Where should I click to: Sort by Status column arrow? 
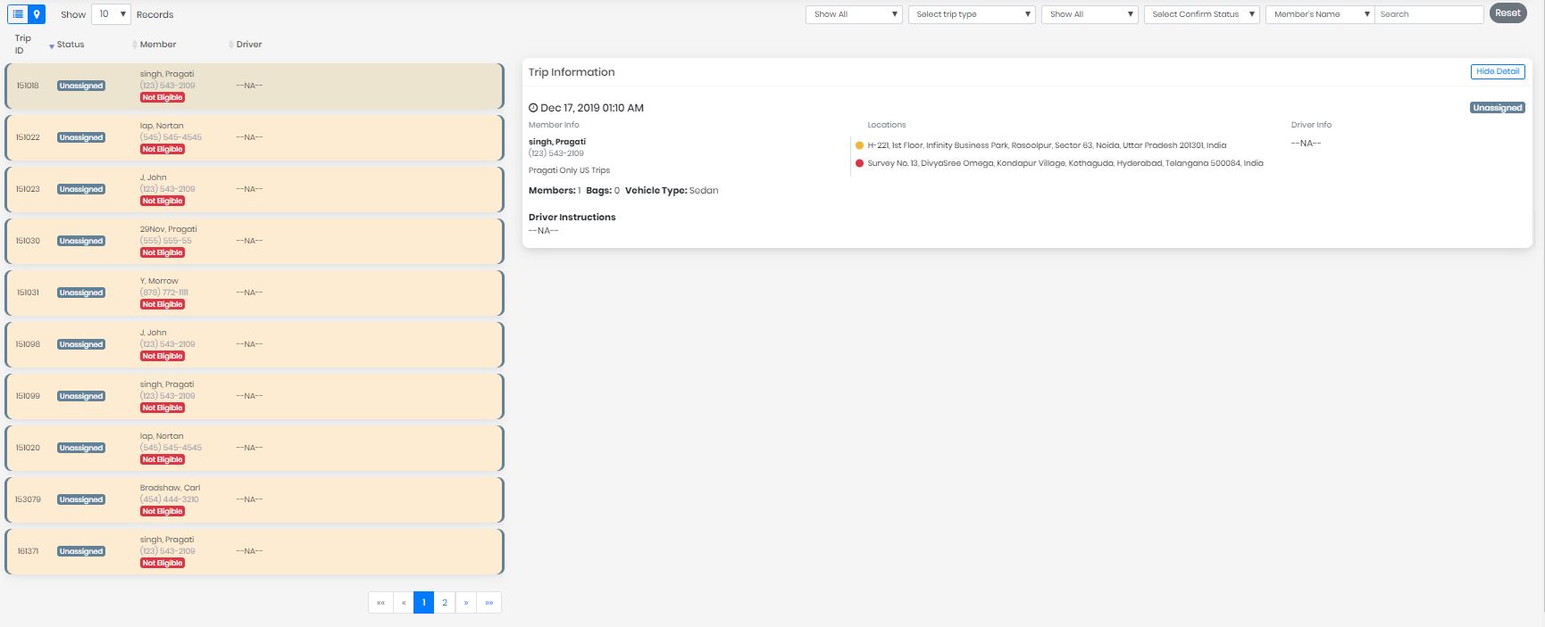(52, 45)
